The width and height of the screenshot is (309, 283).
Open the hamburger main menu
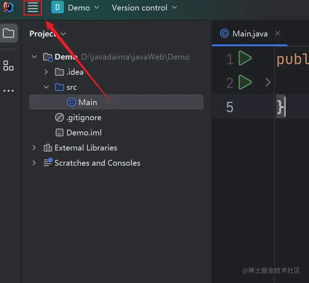(x=33, y=8)
